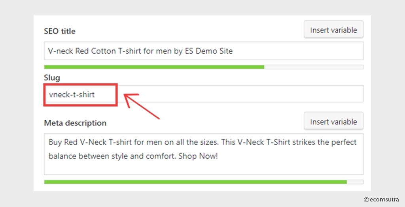The image size is (405, 207).
Task: Click the red arrow annotation
Action: (x=141, y=105)
